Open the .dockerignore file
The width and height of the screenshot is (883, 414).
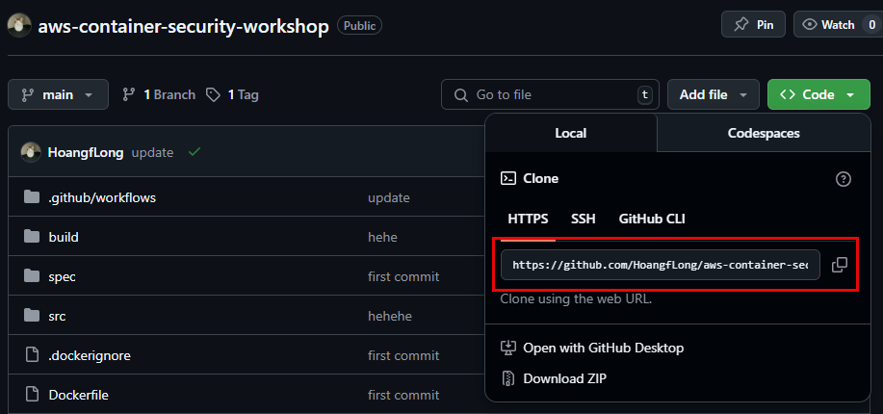(90, 355)
